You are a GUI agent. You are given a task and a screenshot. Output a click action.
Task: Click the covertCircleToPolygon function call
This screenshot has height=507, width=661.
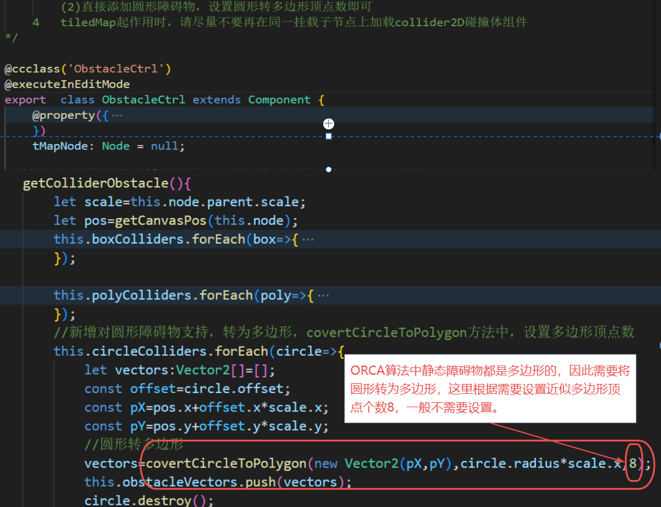[226, 464]
